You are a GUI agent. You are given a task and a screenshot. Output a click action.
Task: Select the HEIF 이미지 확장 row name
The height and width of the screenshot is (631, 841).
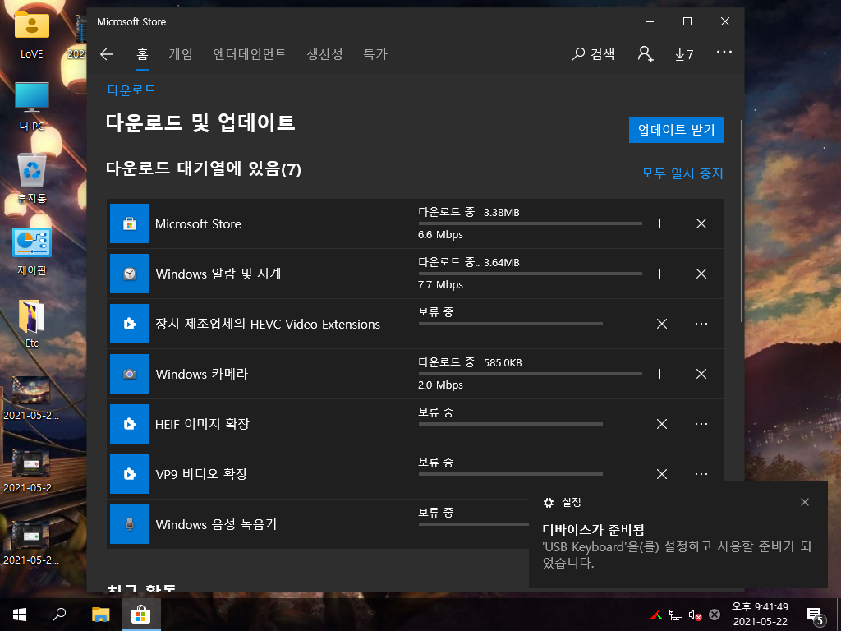[x=202, y=424]
